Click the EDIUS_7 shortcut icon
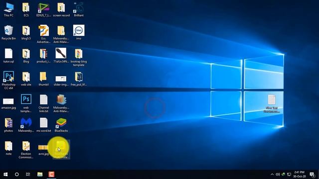The width and height of the screenshot is (319, 179). [x=43, y=9]
